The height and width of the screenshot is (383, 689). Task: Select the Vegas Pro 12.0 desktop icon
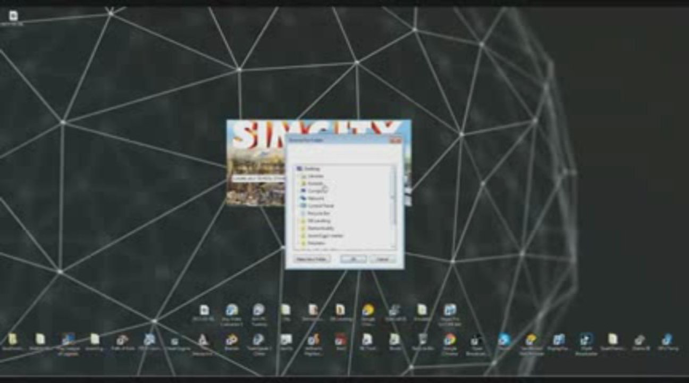[450, 314]
